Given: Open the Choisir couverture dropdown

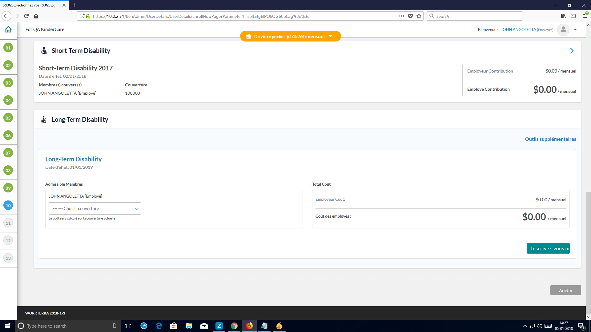Looking at the screenshot, I should [x=95, y=208].
